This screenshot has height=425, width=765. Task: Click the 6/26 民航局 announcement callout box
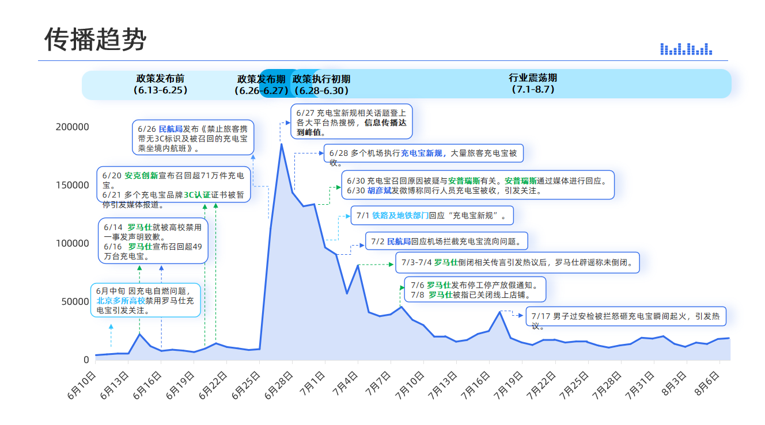point(193,138)
